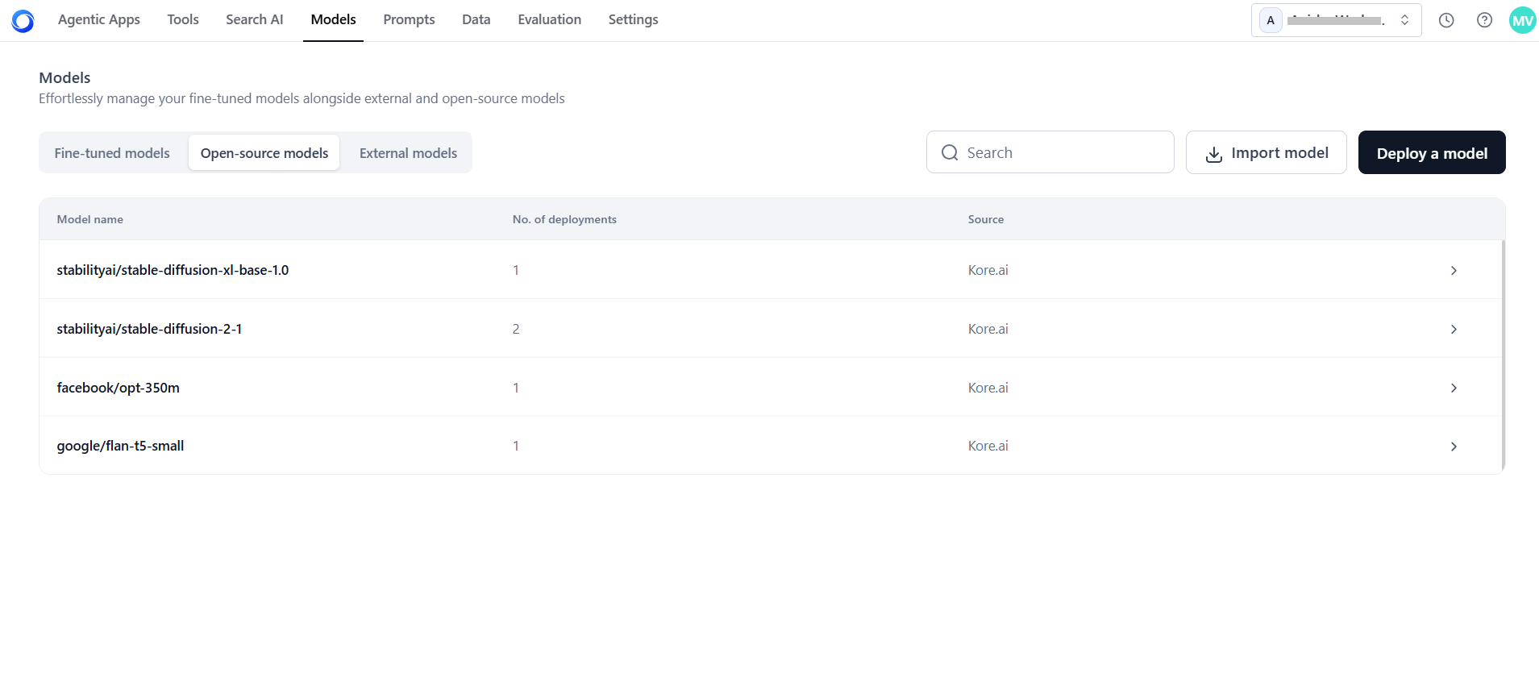This screenshot has height=673, width=1539.
Task: Click Kore.ai source for google/flan-t5-small
Action: [x=988, y=446]
